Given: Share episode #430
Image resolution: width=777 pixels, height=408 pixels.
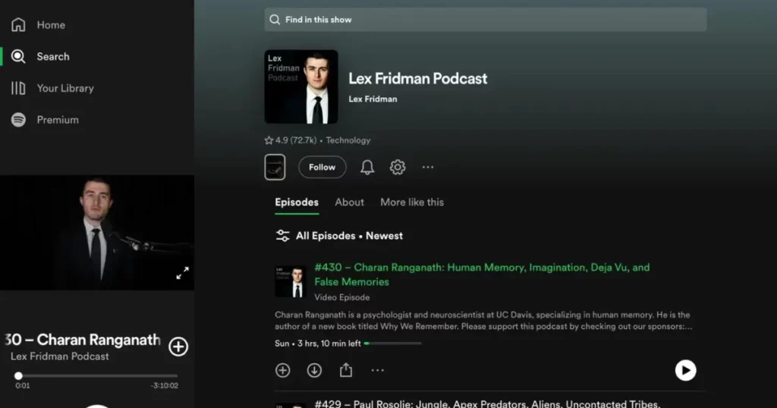Looking at the screenshot, I should (346, 370).
